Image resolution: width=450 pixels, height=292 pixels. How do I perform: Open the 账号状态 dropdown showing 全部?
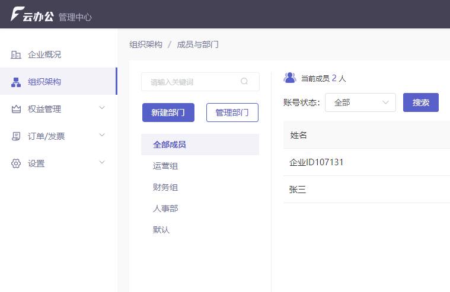tap(360, 102)
